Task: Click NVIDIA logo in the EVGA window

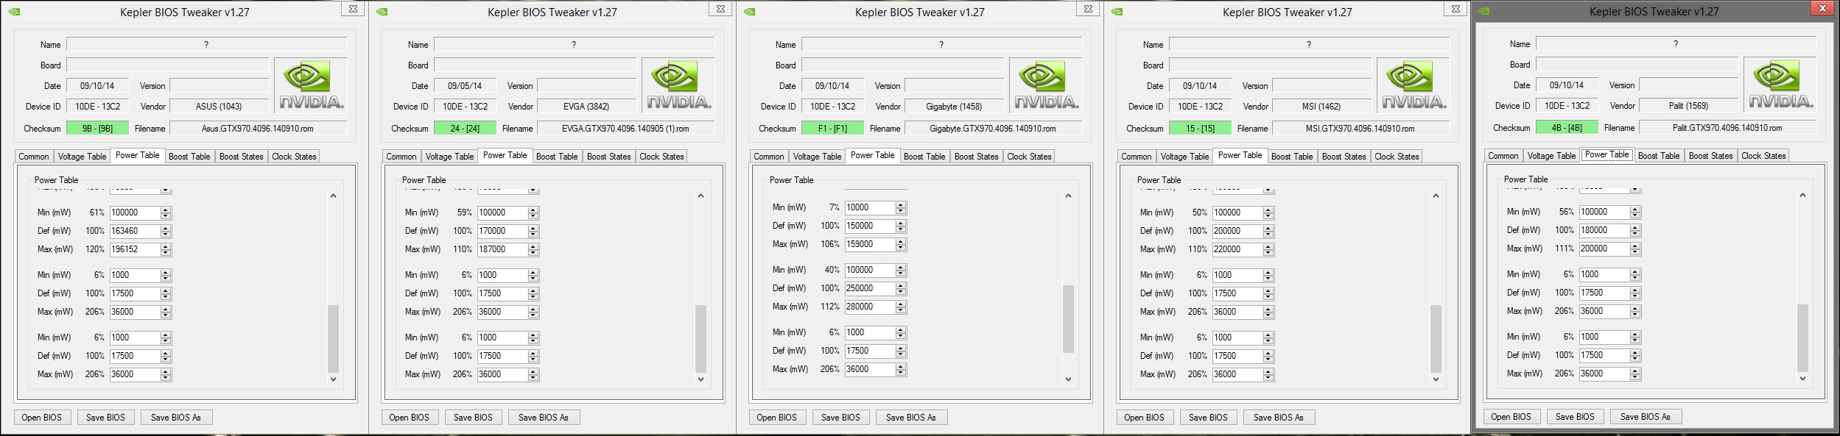Action: pos(678,86)
